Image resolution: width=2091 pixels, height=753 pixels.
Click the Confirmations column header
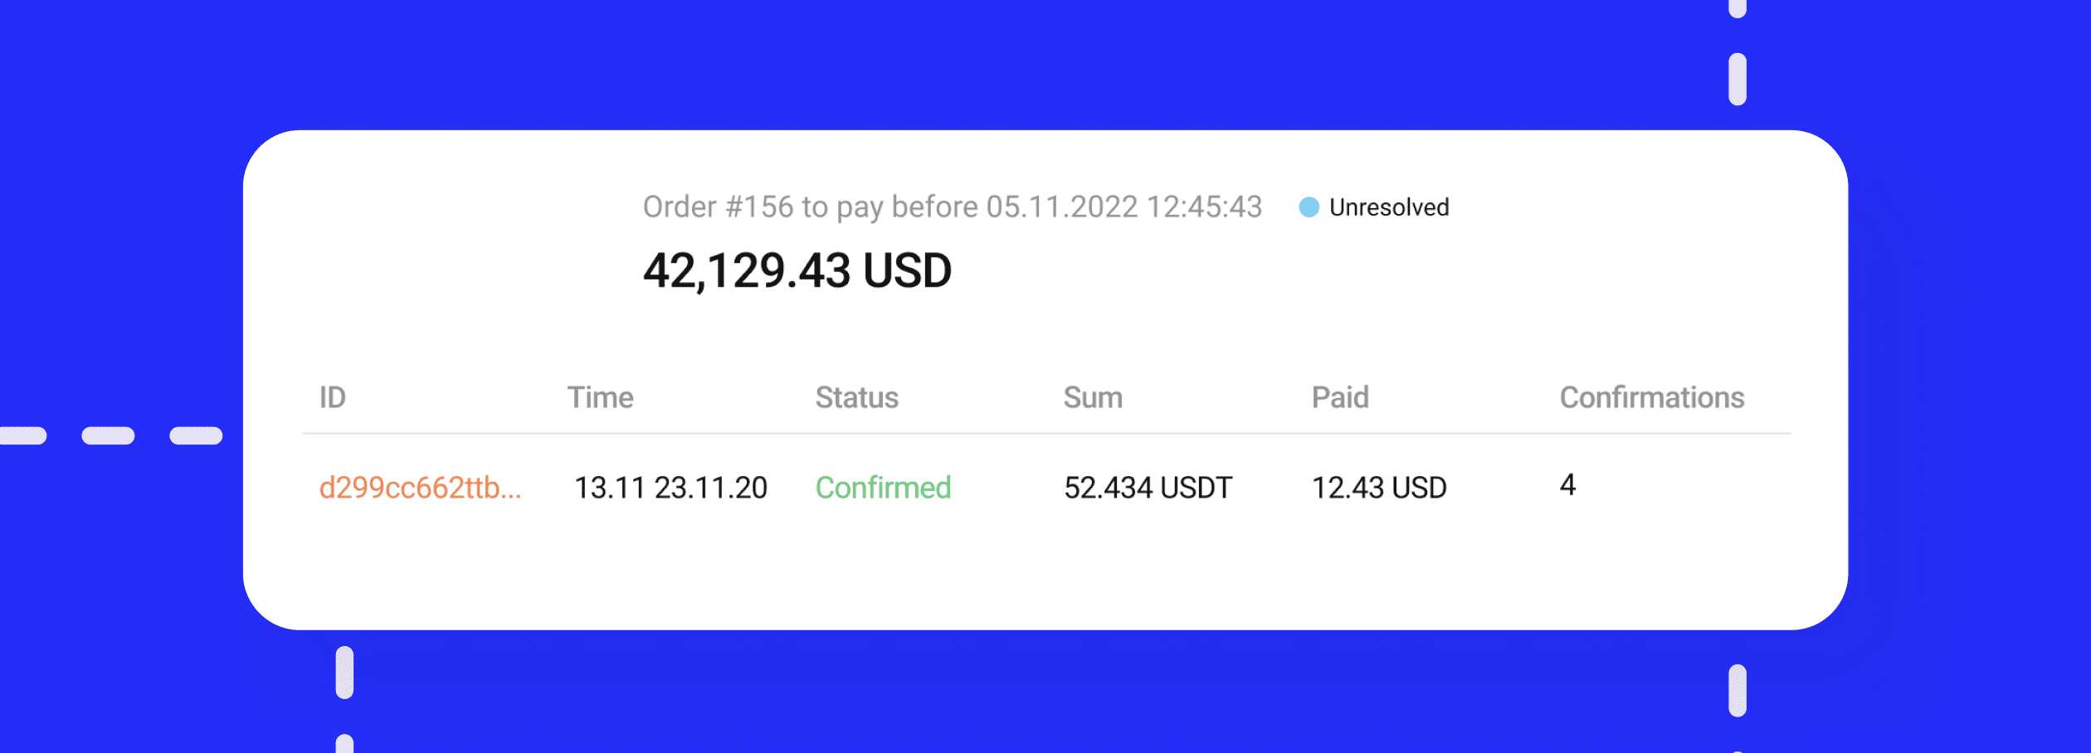click(1652, 397)
